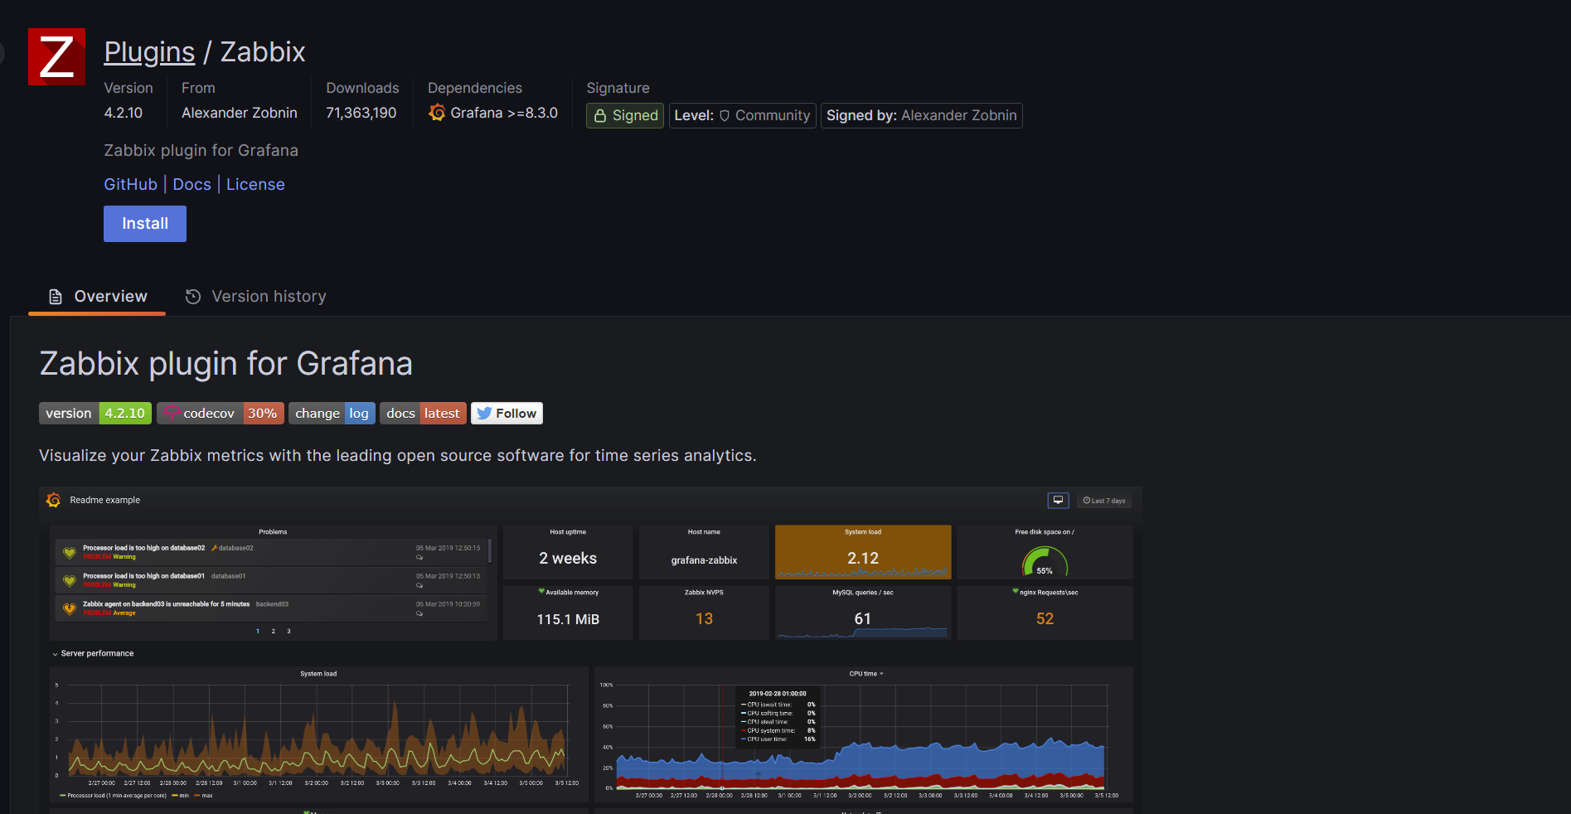Open the docs latest badge
The width and height of the screenshot is (1571, 814).
[x=423, y=413]
